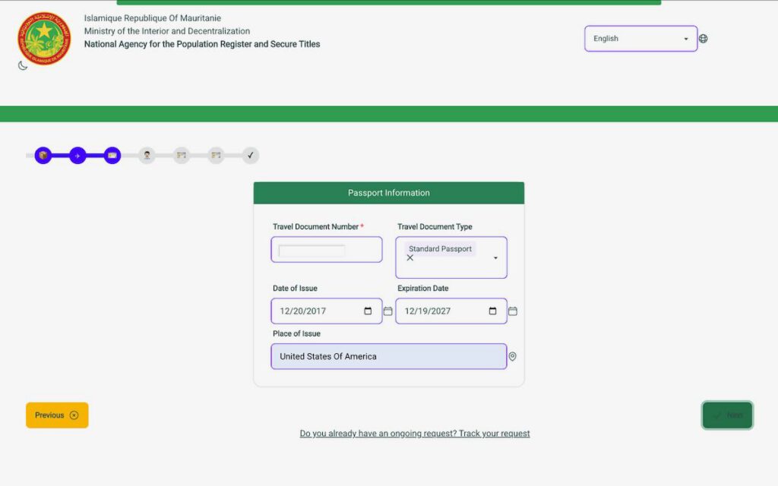Go to the first progress step icon
The image size is (778, 486).
(x=43, y=155)
